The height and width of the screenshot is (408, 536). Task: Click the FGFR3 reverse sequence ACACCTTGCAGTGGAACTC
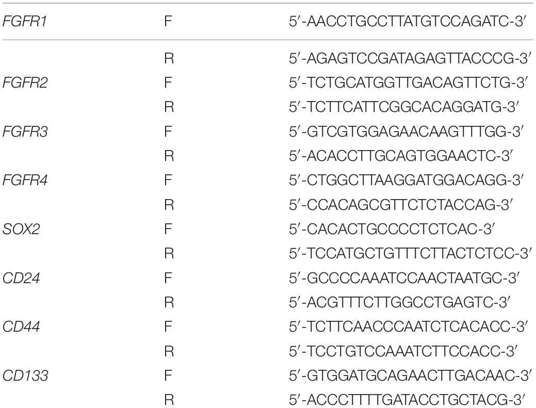pyautogui.click(x=400, y=156)
